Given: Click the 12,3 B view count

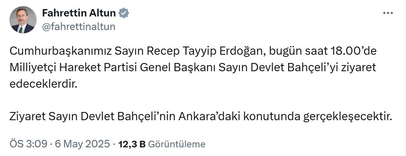Looking at the screenshot, I should [x=132, y=144].
